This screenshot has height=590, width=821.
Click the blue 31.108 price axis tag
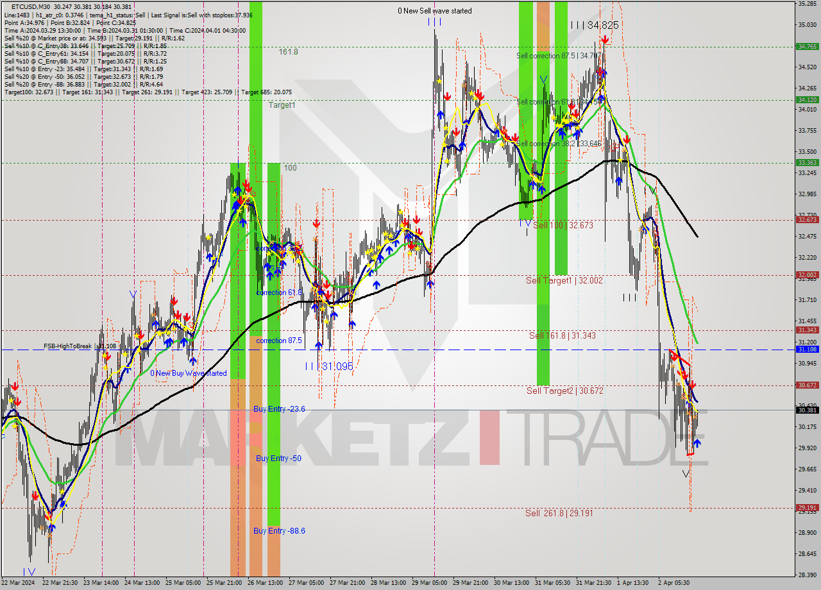[806, 349]
